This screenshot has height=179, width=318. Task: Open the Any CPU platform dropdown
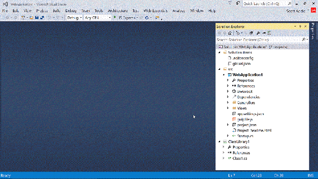pyautogui.click(x=110, y=18)
